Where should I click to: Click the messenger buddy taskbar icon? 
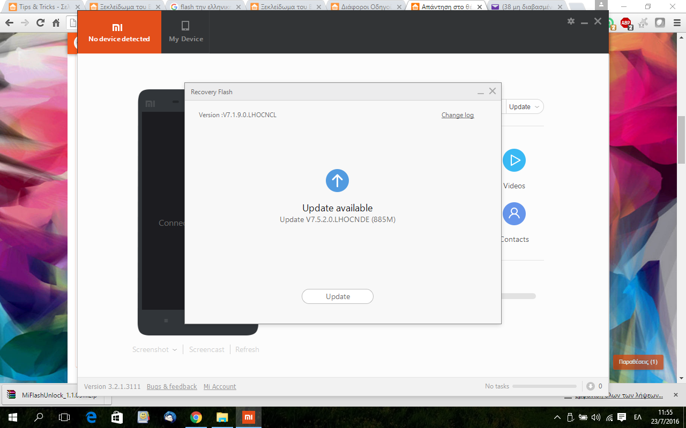point(144,417)
